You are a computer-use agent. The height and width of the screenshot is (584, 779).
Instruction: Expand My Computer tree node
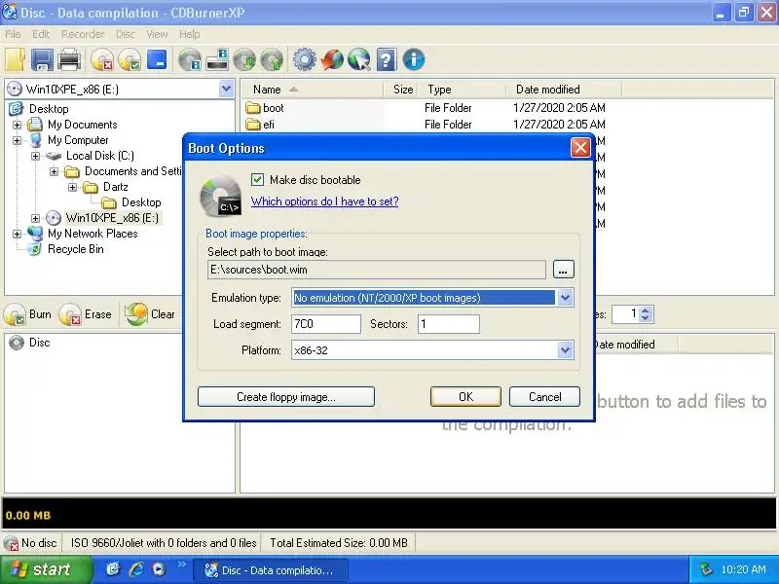[x=17, y=140]
